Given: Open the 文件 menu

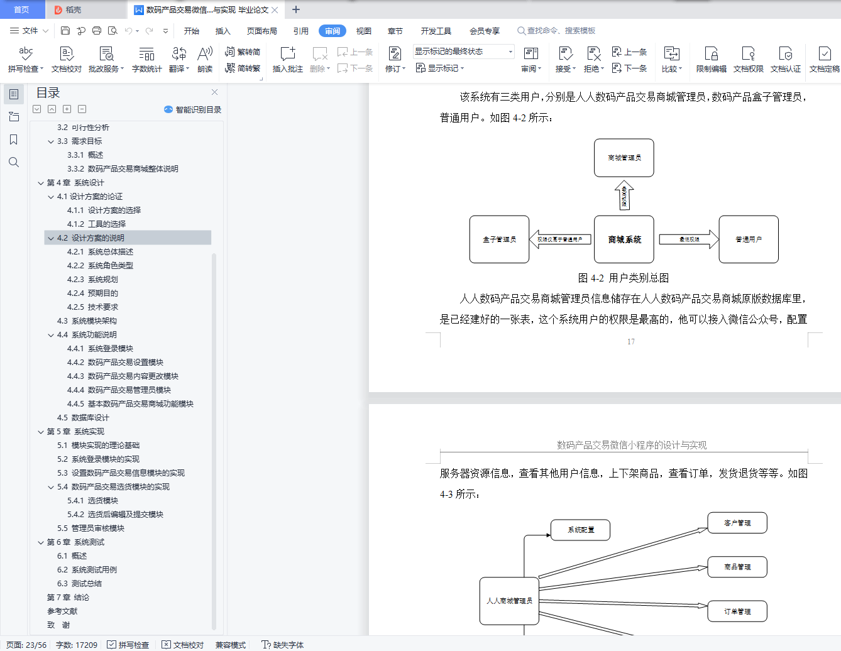Looking at the screenshot, I should 29,30.
